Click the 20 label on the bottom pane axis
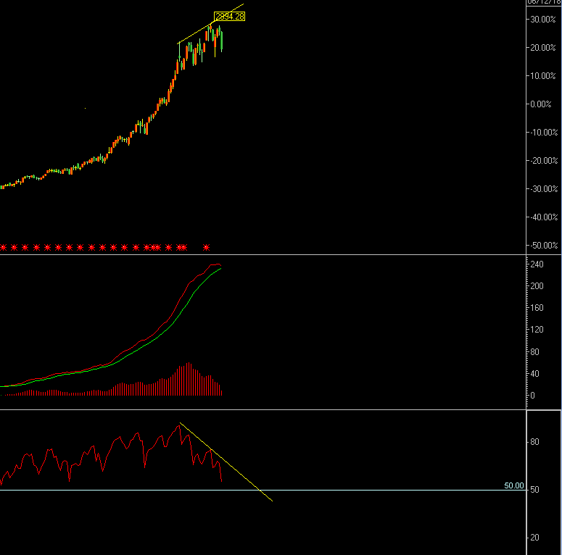562x555 pixels. (x=534, y=538)
